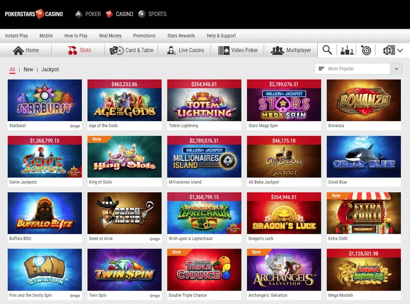The height and width of the screenshot is (304, 410).
Task: Open the Poker spade icon
Action: click(79, 14)
